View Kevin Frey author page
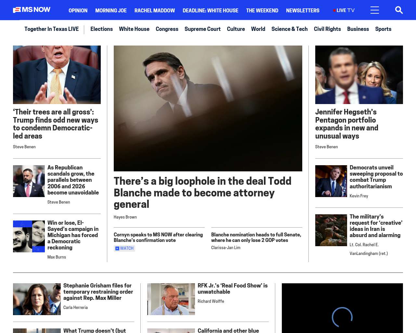This screenshot has width=416, height=333. [359, 196]
